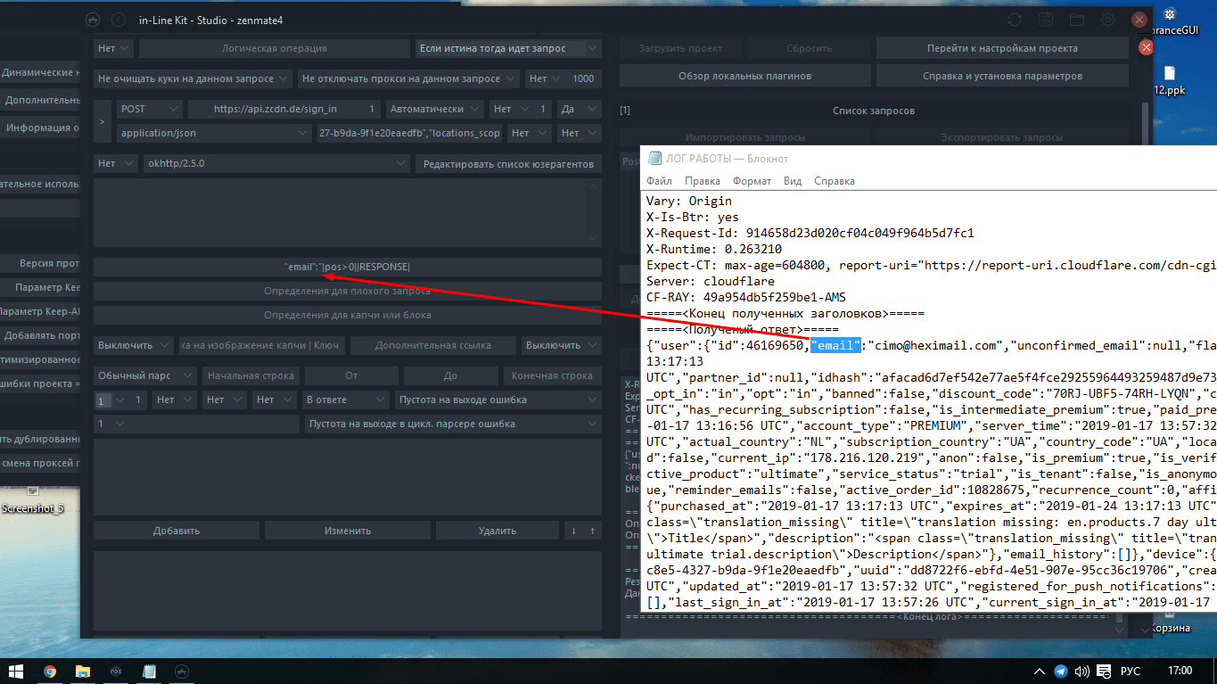This screenshot has width=1217, height=684.
Task: Click the 'Дополнительная ссылка' field
Action: [433, 345]
